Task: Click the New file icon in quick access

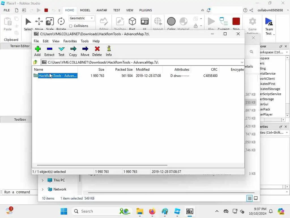Action: (x=17, y=11)
